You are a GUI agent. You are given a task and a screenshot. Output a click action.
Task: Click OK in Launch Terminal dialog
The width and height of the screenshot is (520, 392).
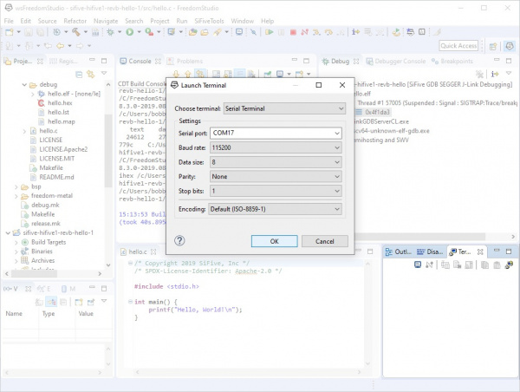click(x=274, y=241)
